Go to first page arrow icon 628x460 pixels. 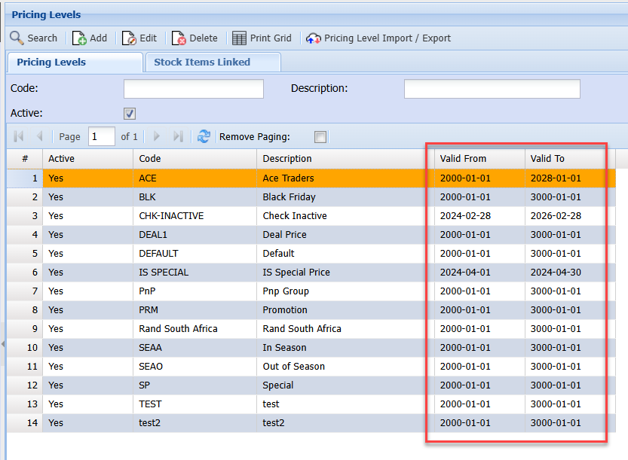click(x=19, y=136)
